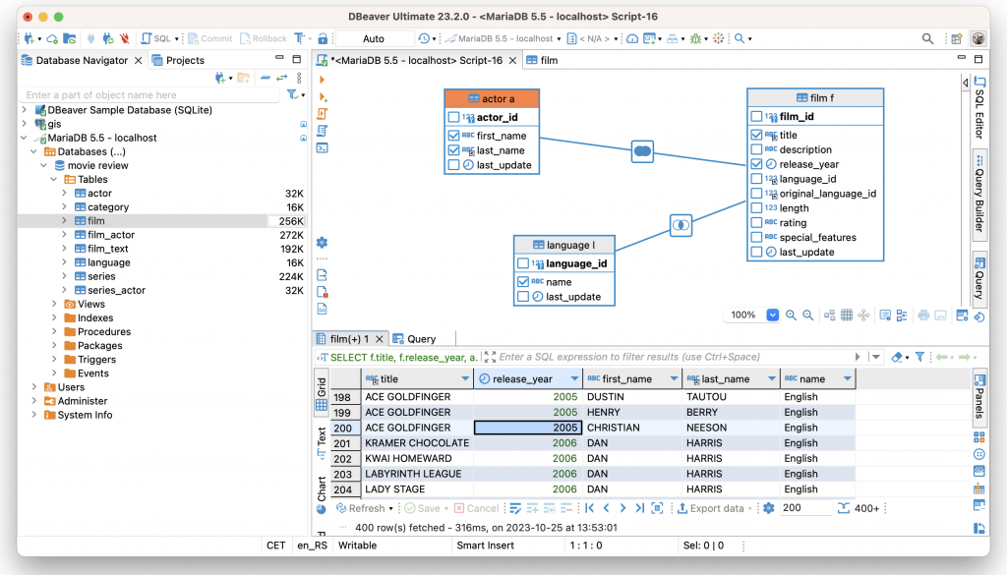Check the description column in film table
The width and height of the screenshot is (1007, 575).
(x=756, y=149)
